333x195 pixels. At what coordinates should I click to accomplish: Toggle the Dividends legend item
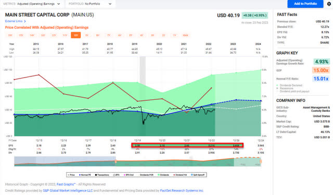(163, 175)
